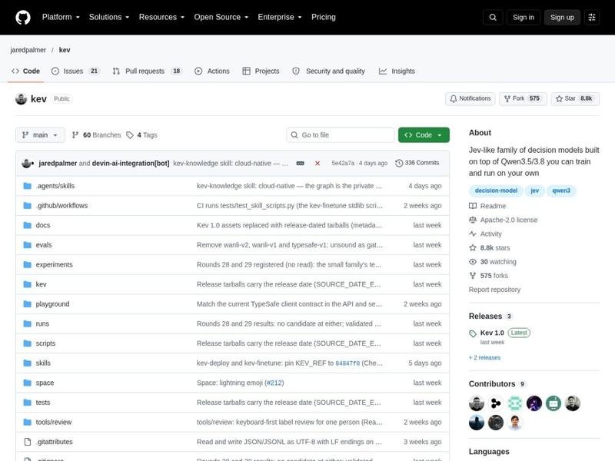View the 60 Branches link

97,135
